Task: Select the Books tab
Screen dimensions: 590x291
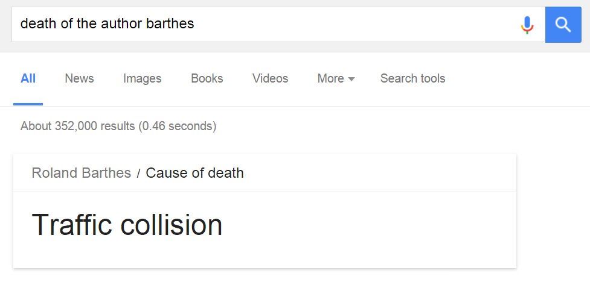Action: tap(207, 78)
